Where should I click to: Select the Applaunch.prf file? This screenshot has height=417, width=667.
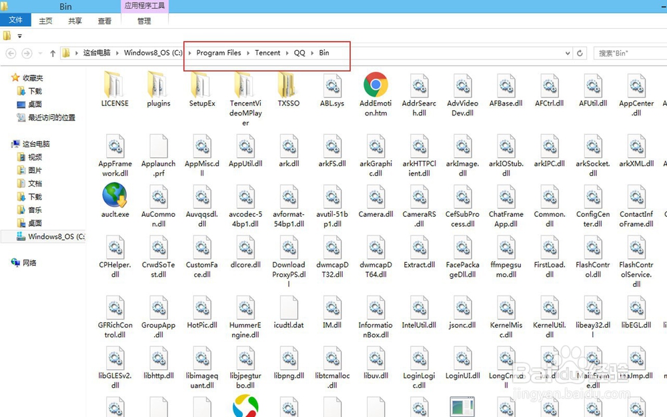pyautogui.click(x=158, y=155)
